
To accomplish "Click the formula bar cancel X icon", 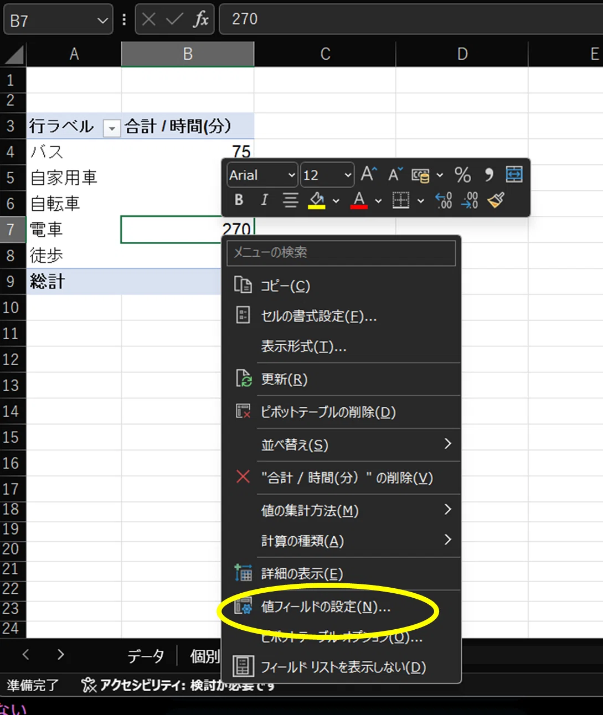I will tap(148, 19).
